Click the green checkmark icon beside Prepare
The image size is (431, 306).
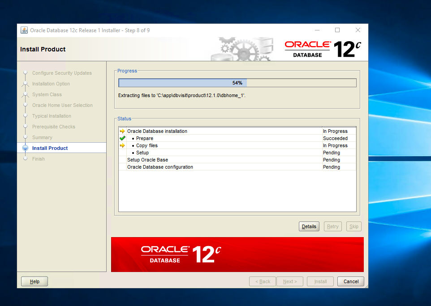122,138
